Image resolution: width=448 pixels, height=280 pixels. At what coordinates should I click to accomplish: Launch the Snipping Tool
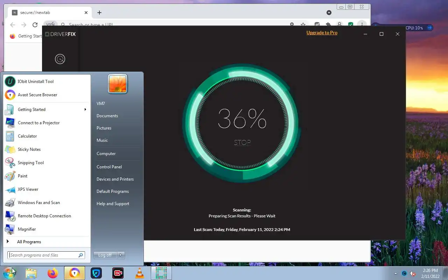47,163
